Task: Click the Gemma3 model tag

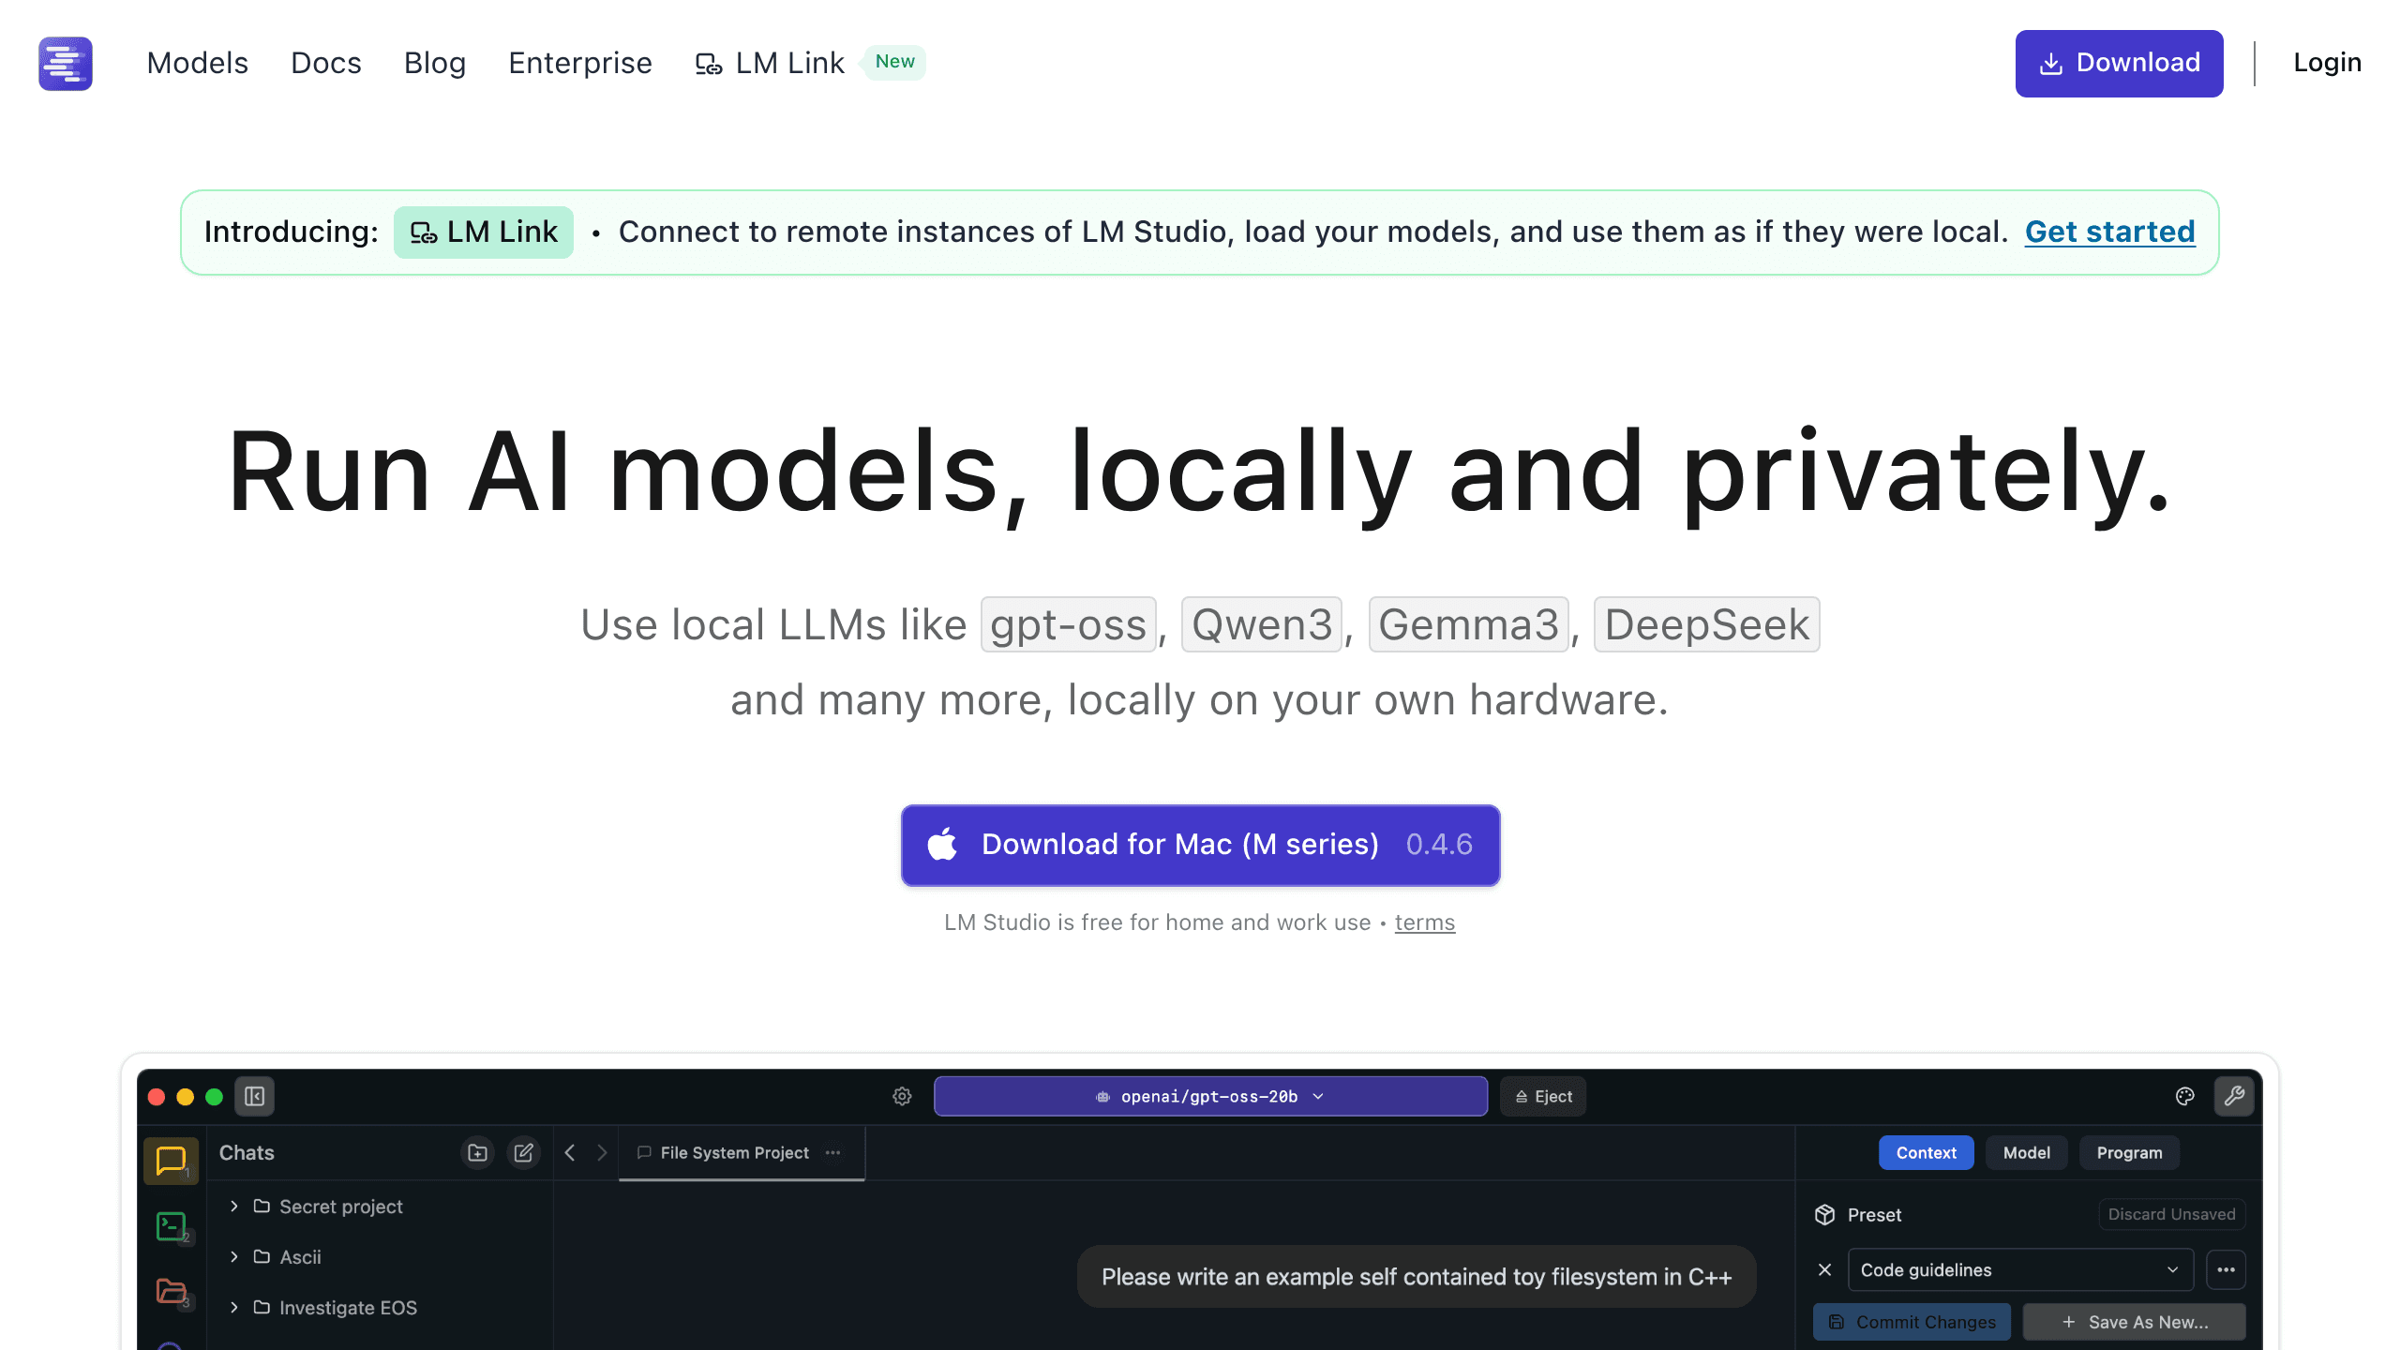Action: point(1469,624)
